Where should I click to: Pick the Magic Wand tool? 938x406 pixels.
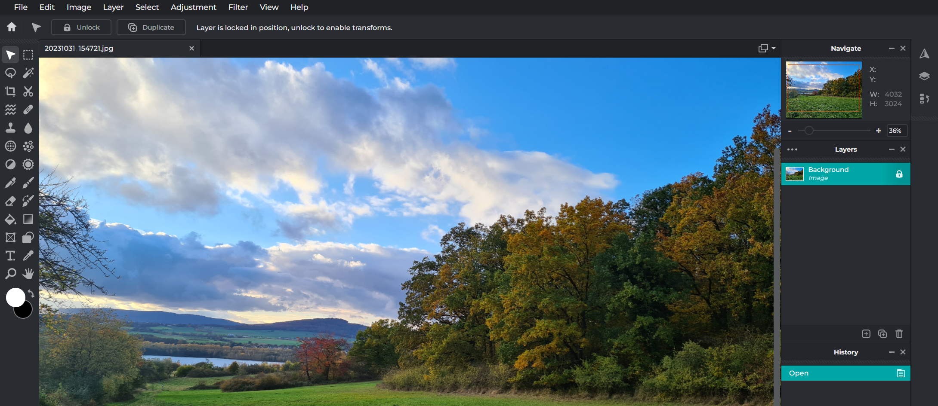click(x=28, y=73)
